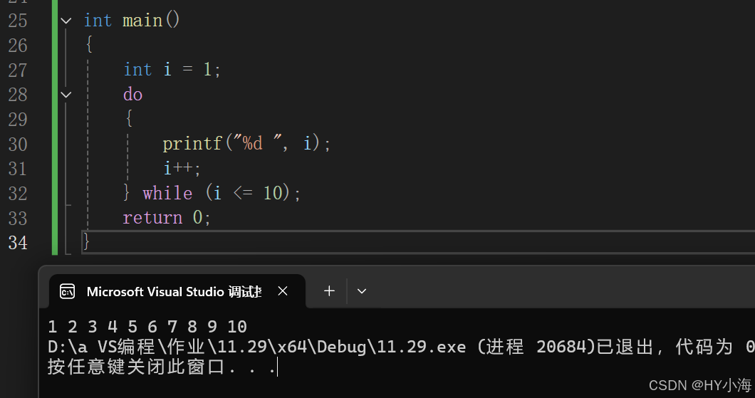Image resolution: width=755 pixels, height=398 pixels.
Task: Click the 'return' keyword
Action: click(152, 218)
